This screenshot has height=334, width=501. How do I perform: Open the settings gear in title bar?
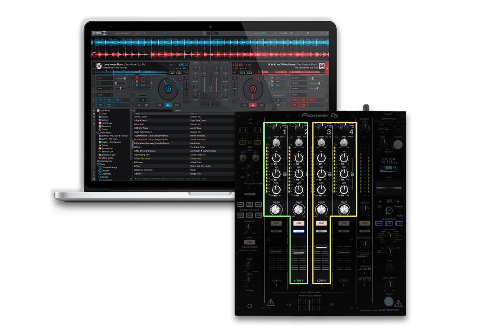click(x=308, y=33)
